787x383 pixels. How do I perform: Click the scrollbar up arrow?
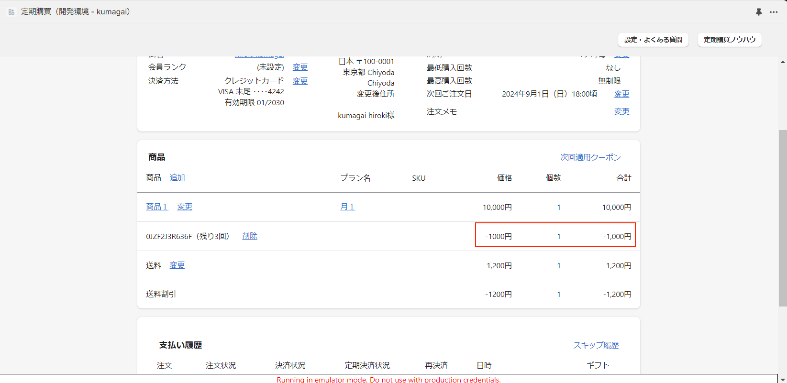click(783, 62)
